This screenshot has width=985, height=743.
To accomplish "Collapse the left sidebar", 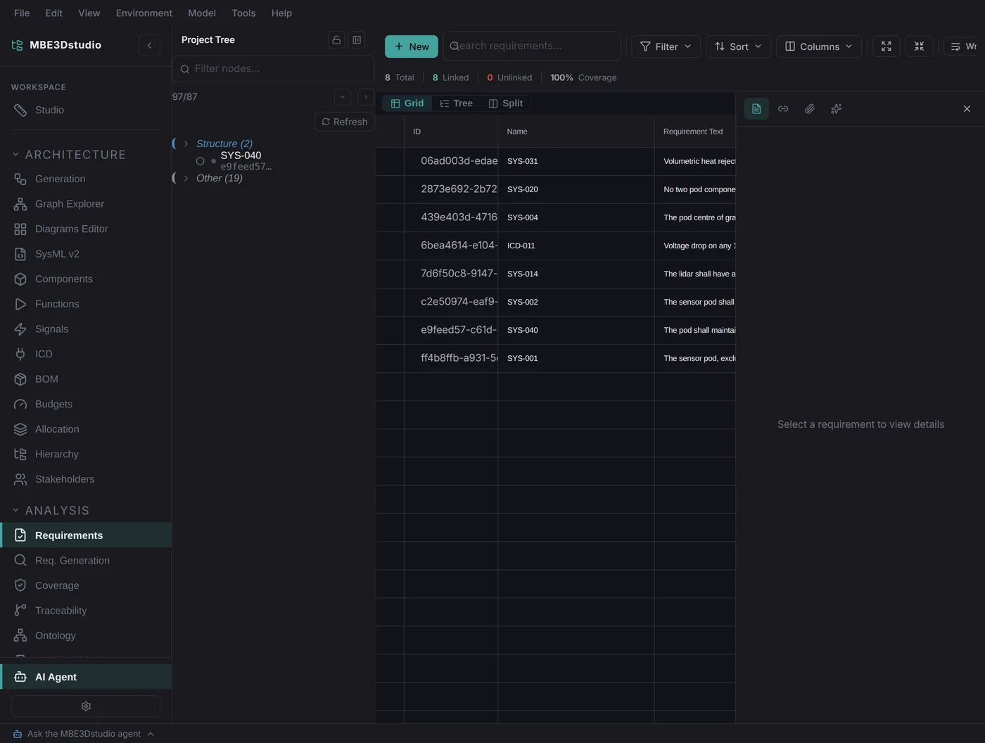I will pyautogui.click(x=149, y=45).
